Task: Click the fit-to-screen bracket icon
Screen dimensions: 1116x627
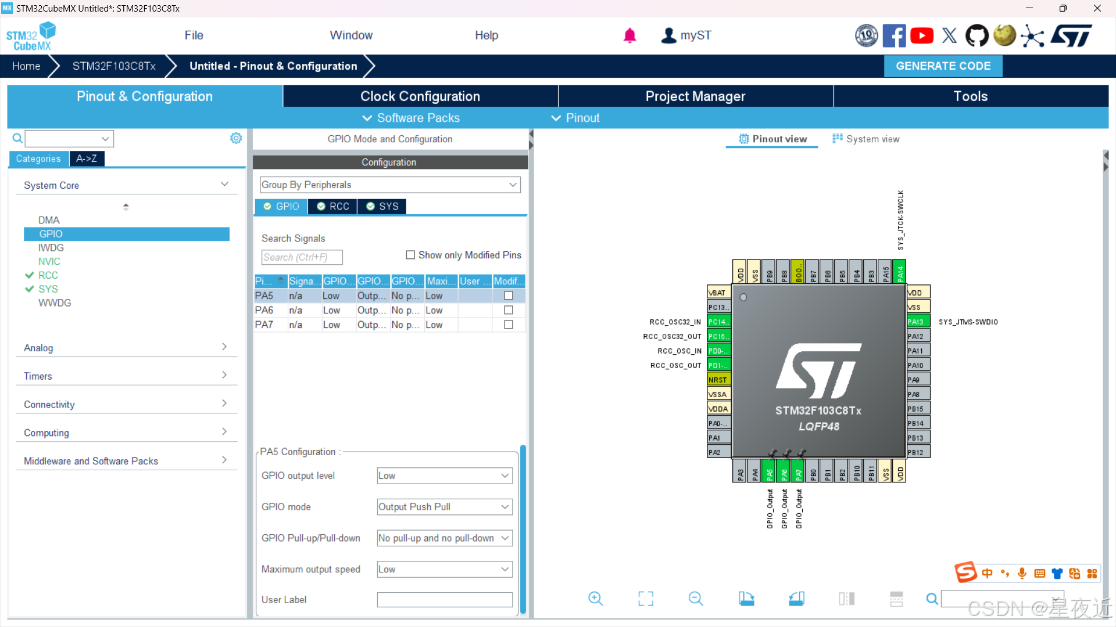Action: [645, 599]
